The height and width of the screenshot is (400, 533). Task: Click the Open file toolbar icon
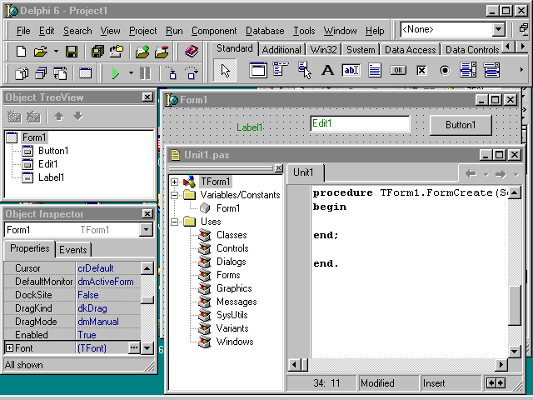[x=41, y=52]
